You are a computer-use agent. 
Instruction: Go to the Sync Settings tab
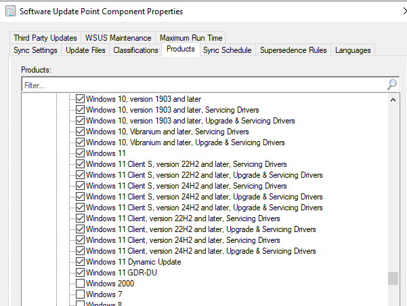coord(35,50)
